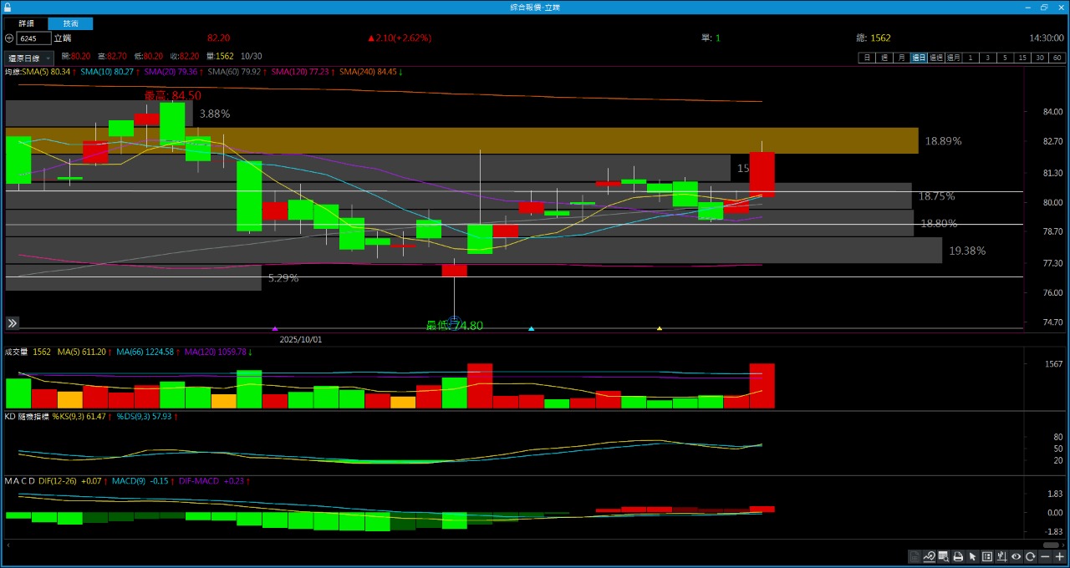Click the 2025/10/01 date label

click(301, 340)
